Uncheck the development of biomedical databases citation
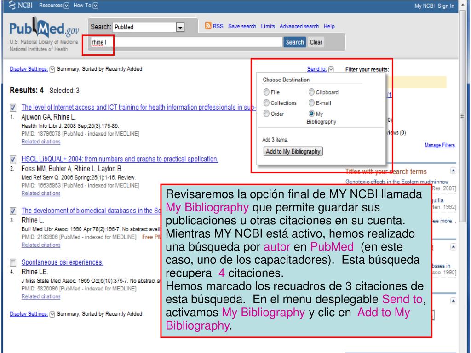The image size is (471, 353). 13,211
